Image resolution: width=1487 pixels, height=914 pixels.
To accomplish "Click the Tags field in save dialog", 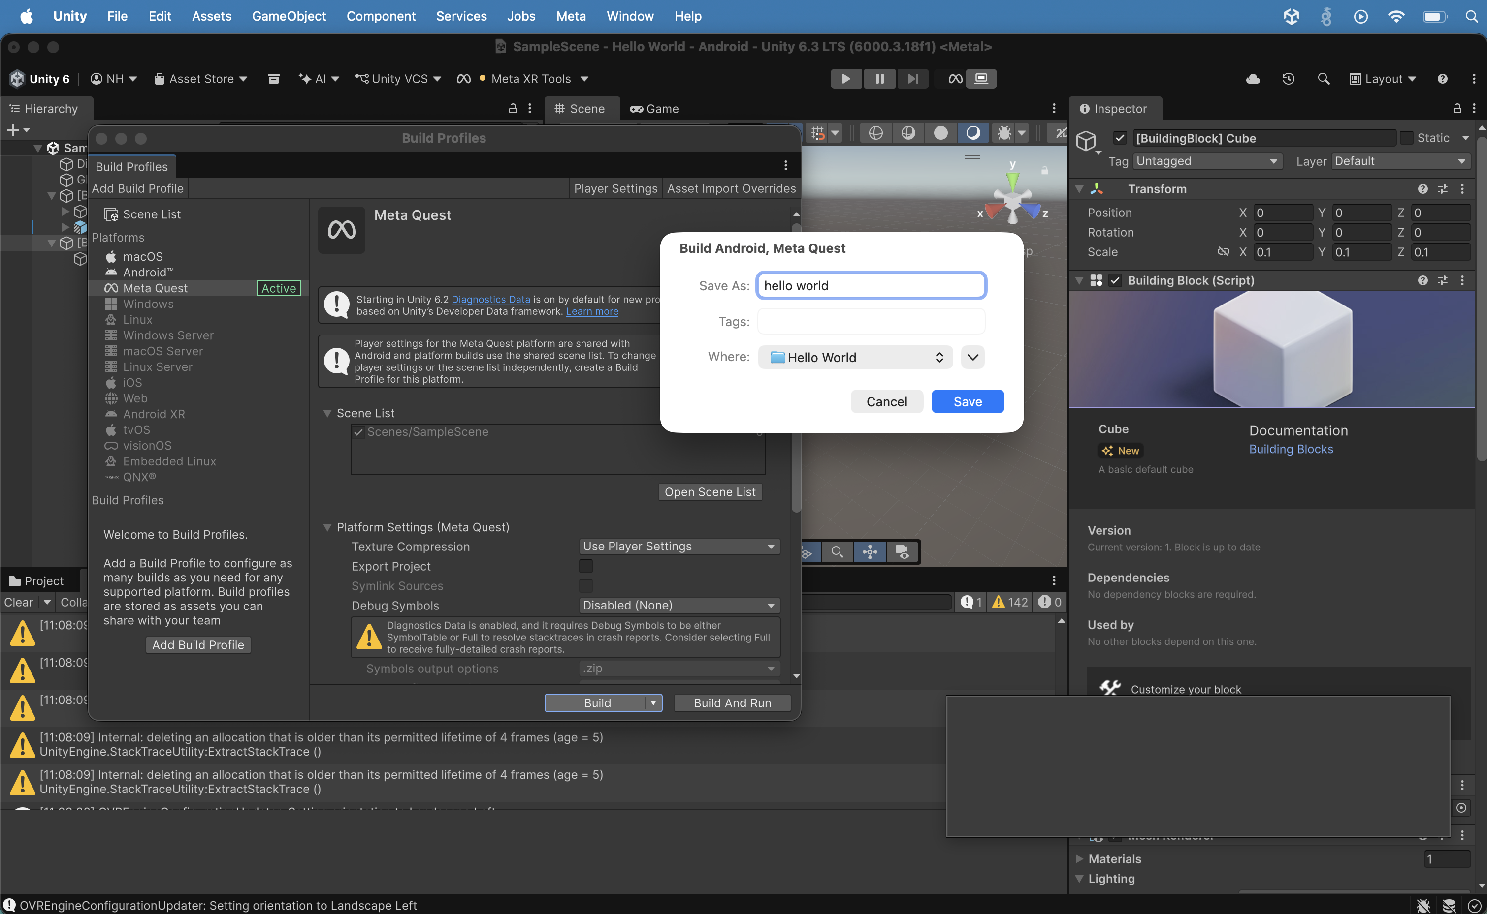I will 871,322.
